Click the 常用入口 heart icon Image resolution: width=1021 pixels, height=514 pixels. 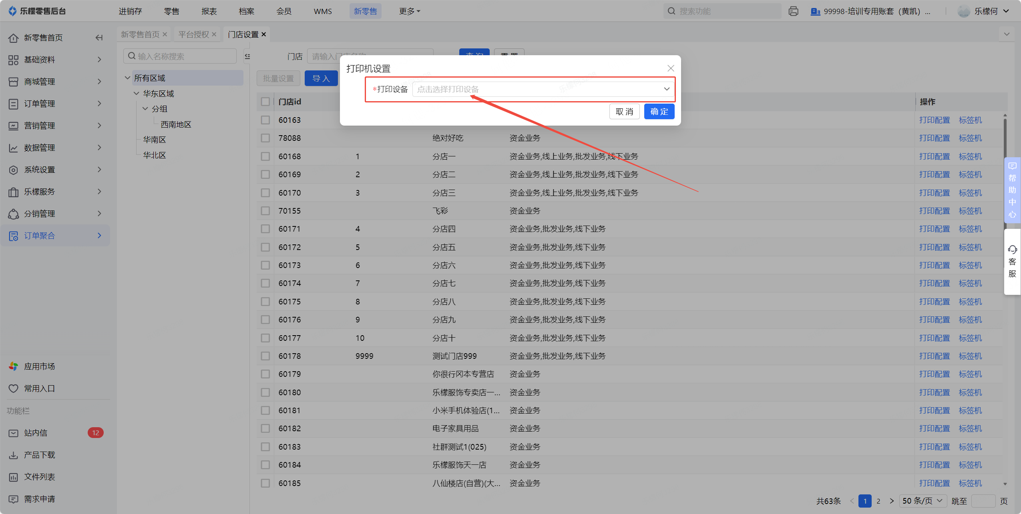13,388
